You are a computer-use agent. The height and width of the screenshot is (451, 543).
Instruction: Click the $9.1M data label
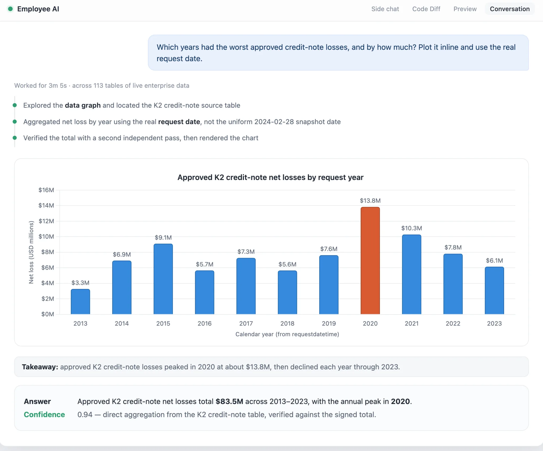(163, 238)
